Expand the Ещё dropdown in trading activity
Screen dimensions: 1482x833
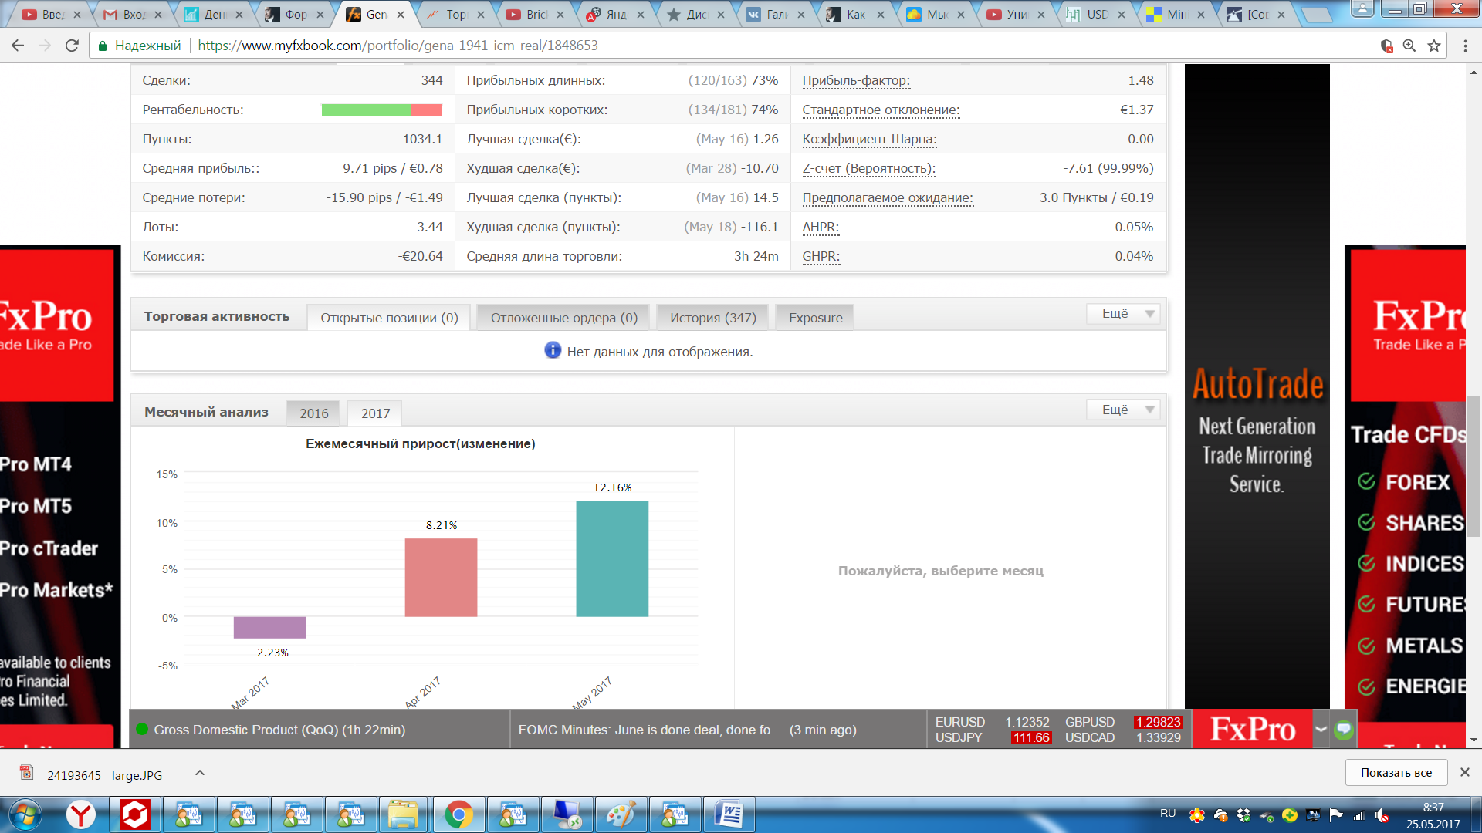(x=1124, y=313)
